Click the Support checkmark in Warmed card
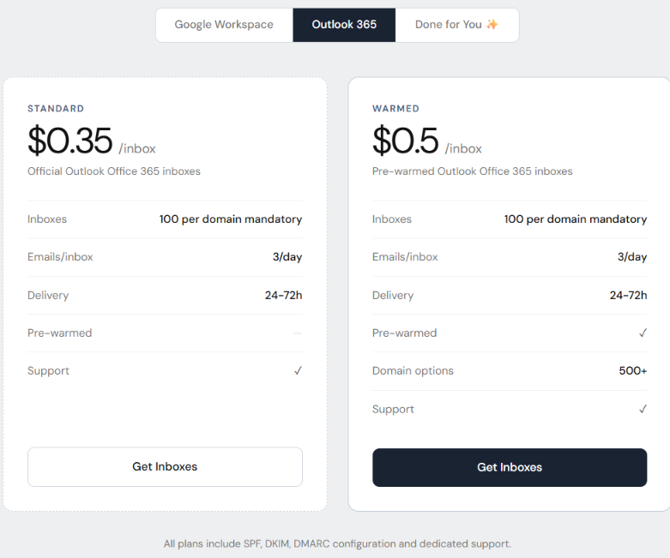 point(643,409)
